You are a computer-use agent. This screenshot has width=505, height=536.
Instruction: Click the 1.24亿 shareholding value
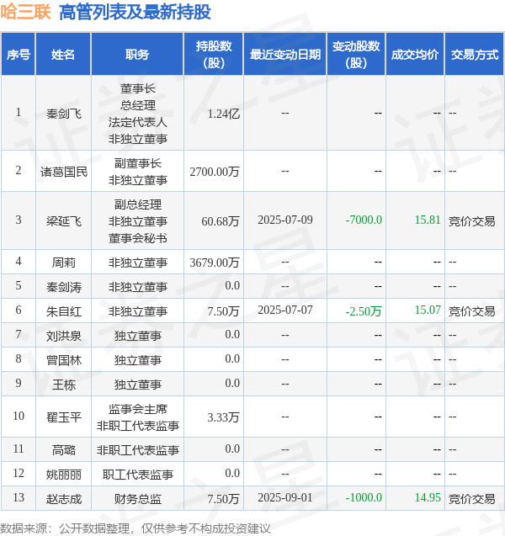coord(224,114)
